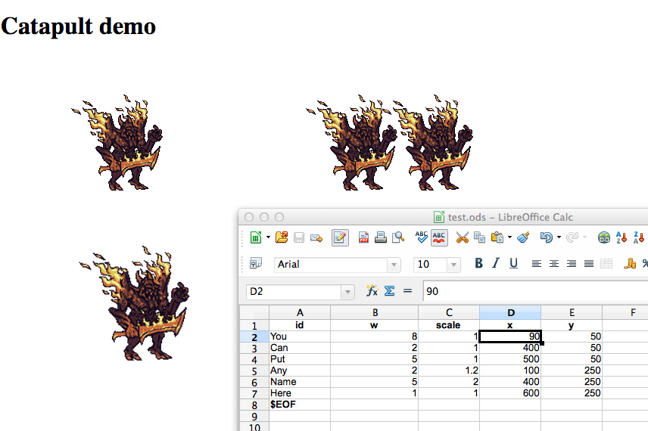Select column C header
This screenshot has height=431, width=648.
tap(449, 312)
